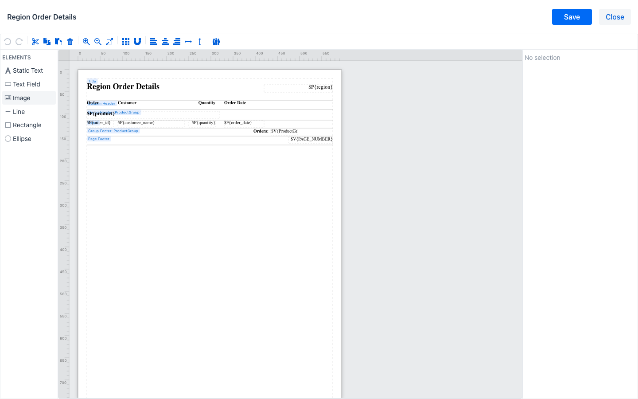Viewport: 638px width, 399px height.
Task: Delete element with the trash icon
Action: click(x=70, y=42)
